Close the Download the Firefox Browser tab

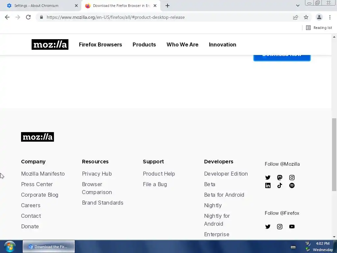tap(155, 6)
